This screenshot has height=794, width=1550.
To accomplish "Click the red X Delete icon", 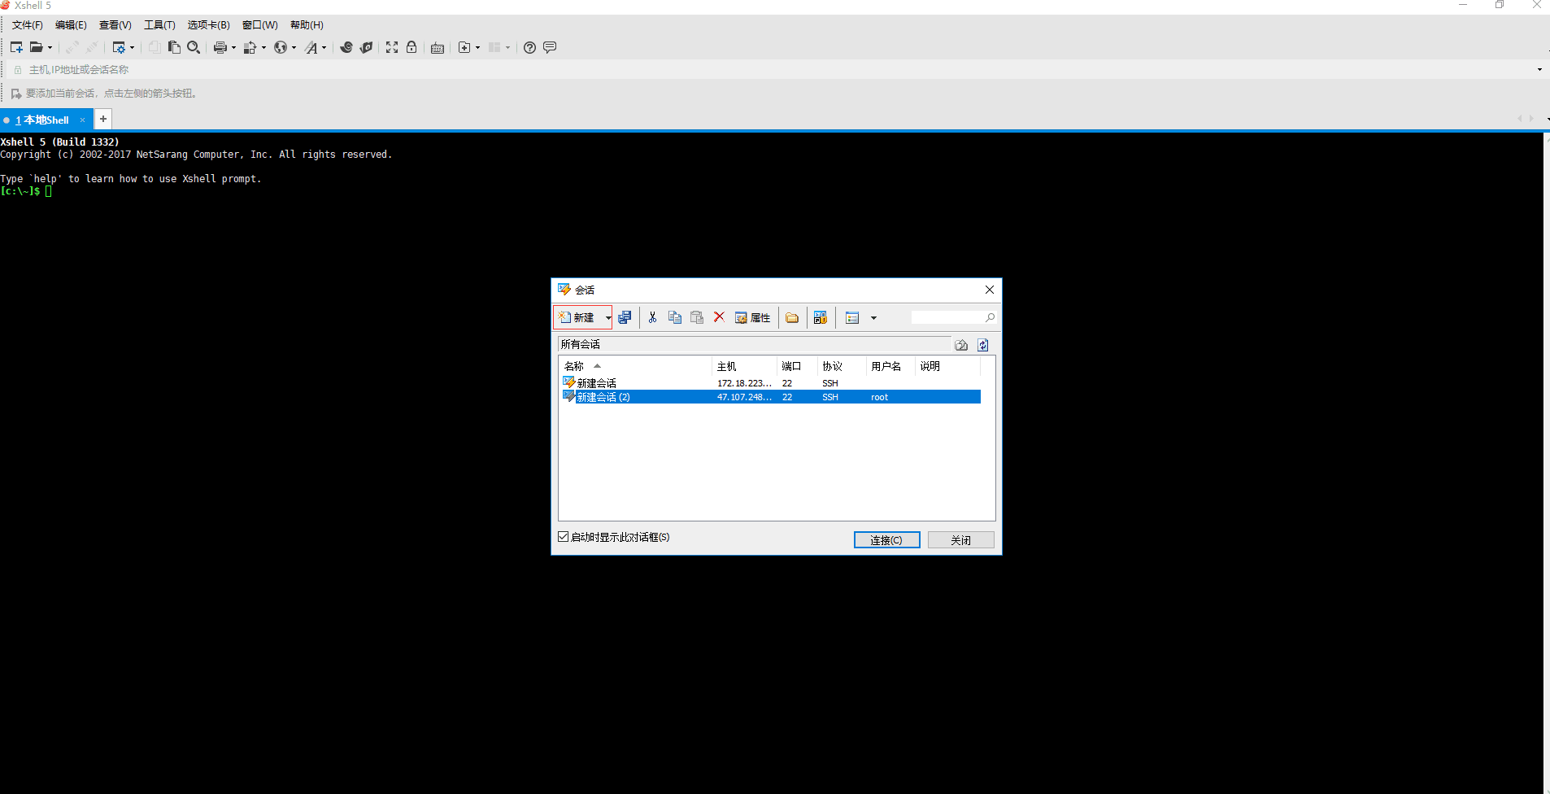I will [719, 317].
